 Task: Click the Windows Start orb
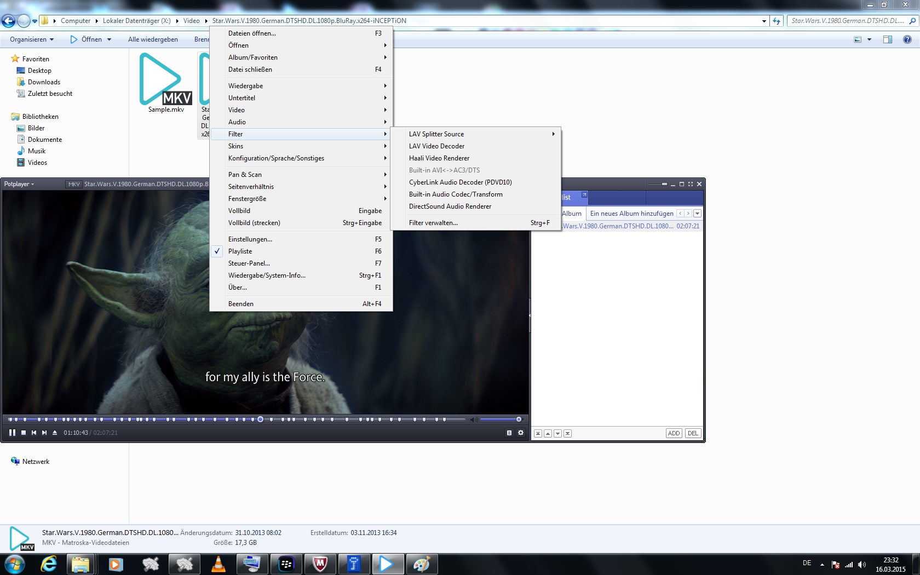[x=15, y=564]
